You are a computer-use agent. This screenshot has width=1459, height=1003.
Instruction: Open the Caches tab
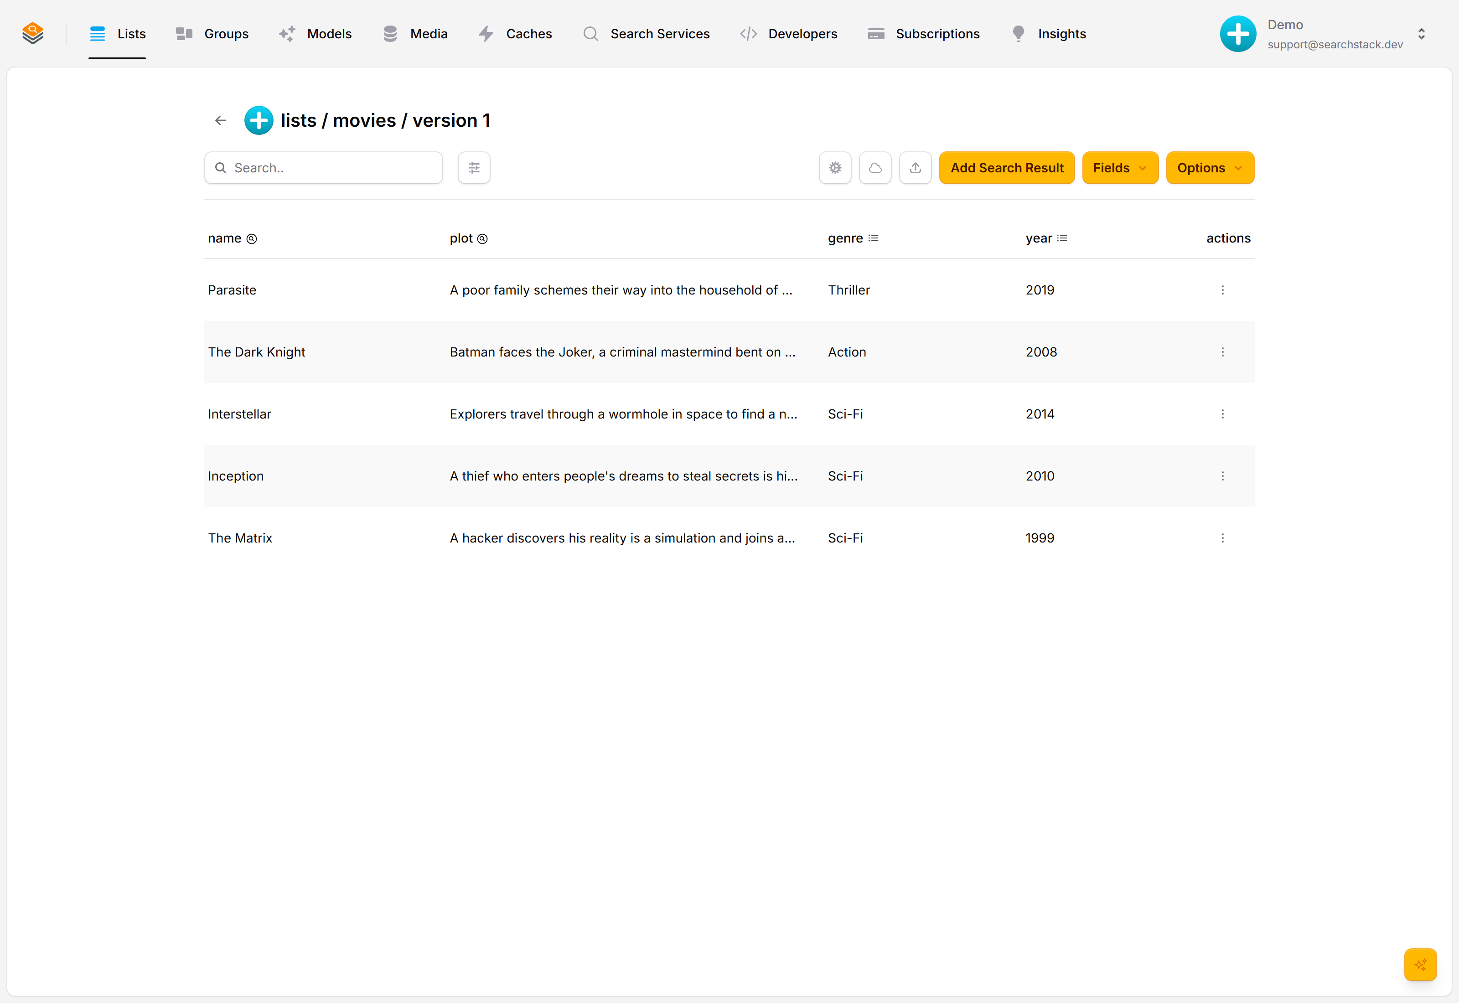pos(515,34)
